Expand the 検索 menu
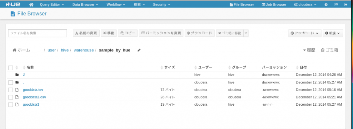This screenshot has width=353, height=129. [139, 4]
